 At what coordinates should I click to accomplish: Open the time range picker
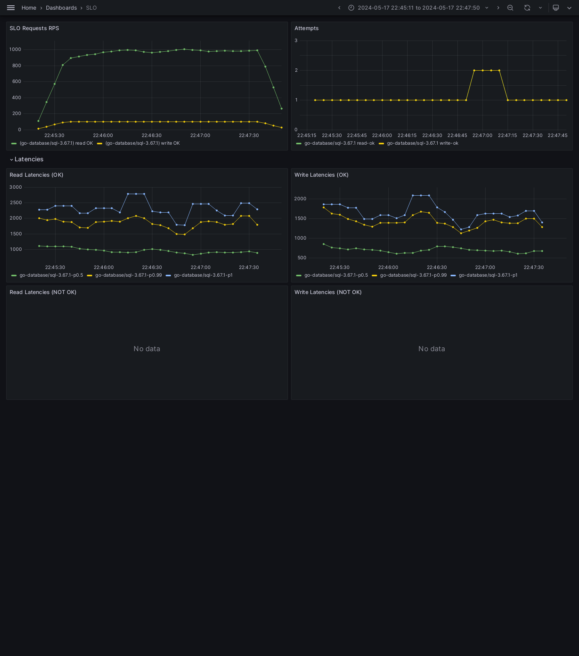(419, 8)
